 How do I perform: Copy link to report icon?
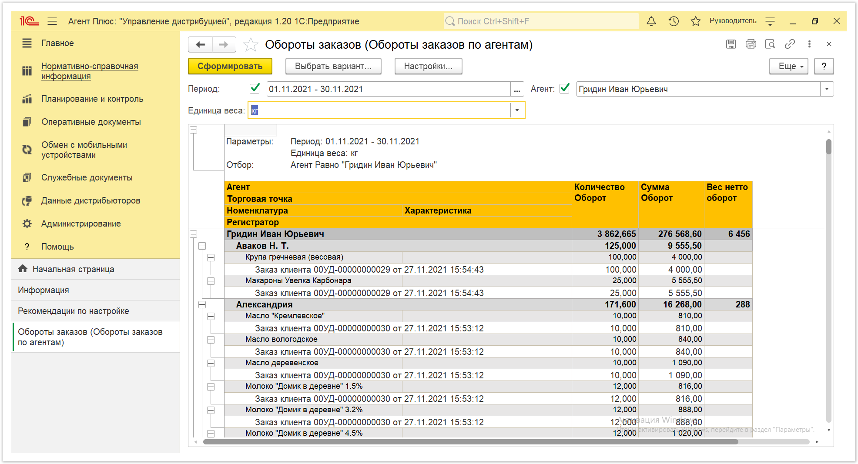[790, 44]
